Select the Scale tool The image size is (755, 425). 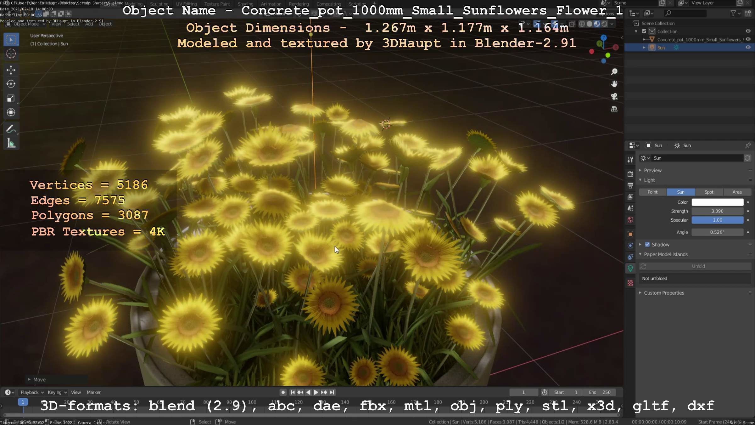click(11, 98)
